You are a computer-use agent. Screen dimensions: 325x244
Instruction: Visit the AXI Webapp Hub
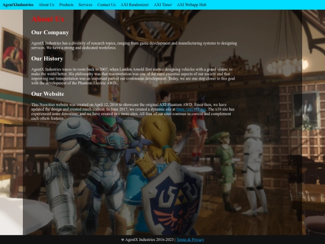192,5
